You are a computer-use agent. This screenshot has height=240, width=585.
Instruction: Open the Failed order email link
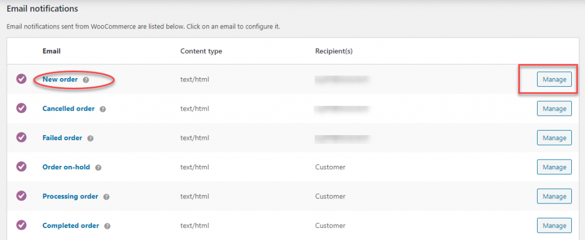(62, 137)
